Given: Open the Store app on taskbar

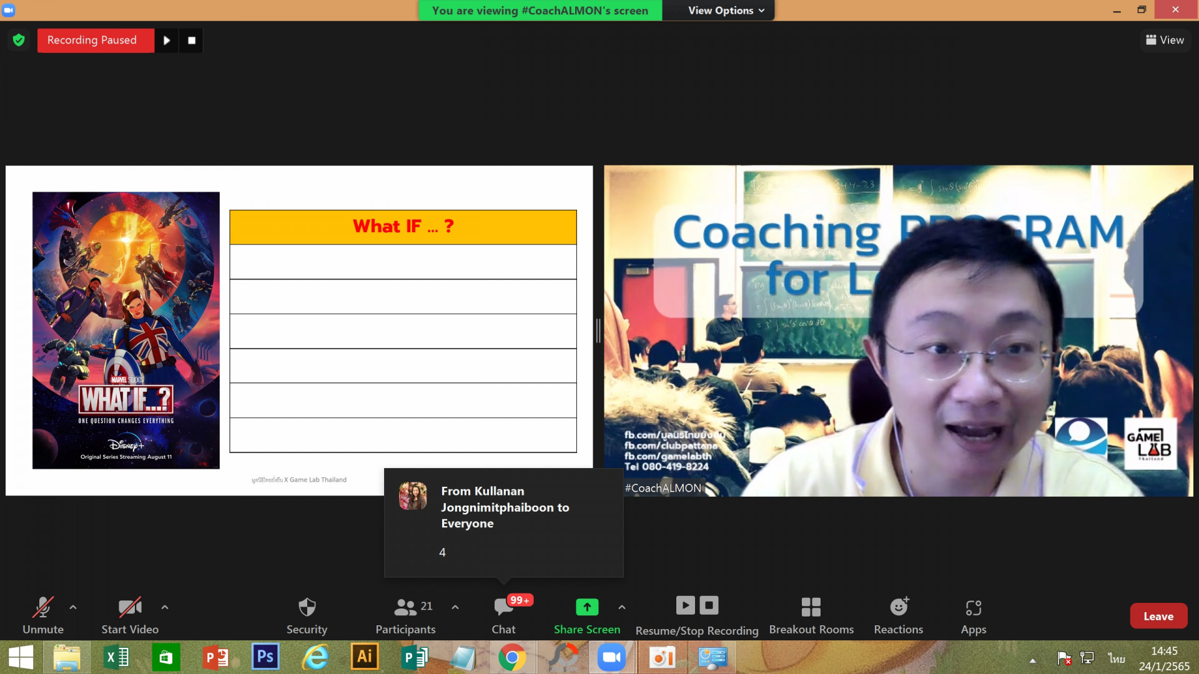Looking at the screenshot, I should (x=166, y=657).
